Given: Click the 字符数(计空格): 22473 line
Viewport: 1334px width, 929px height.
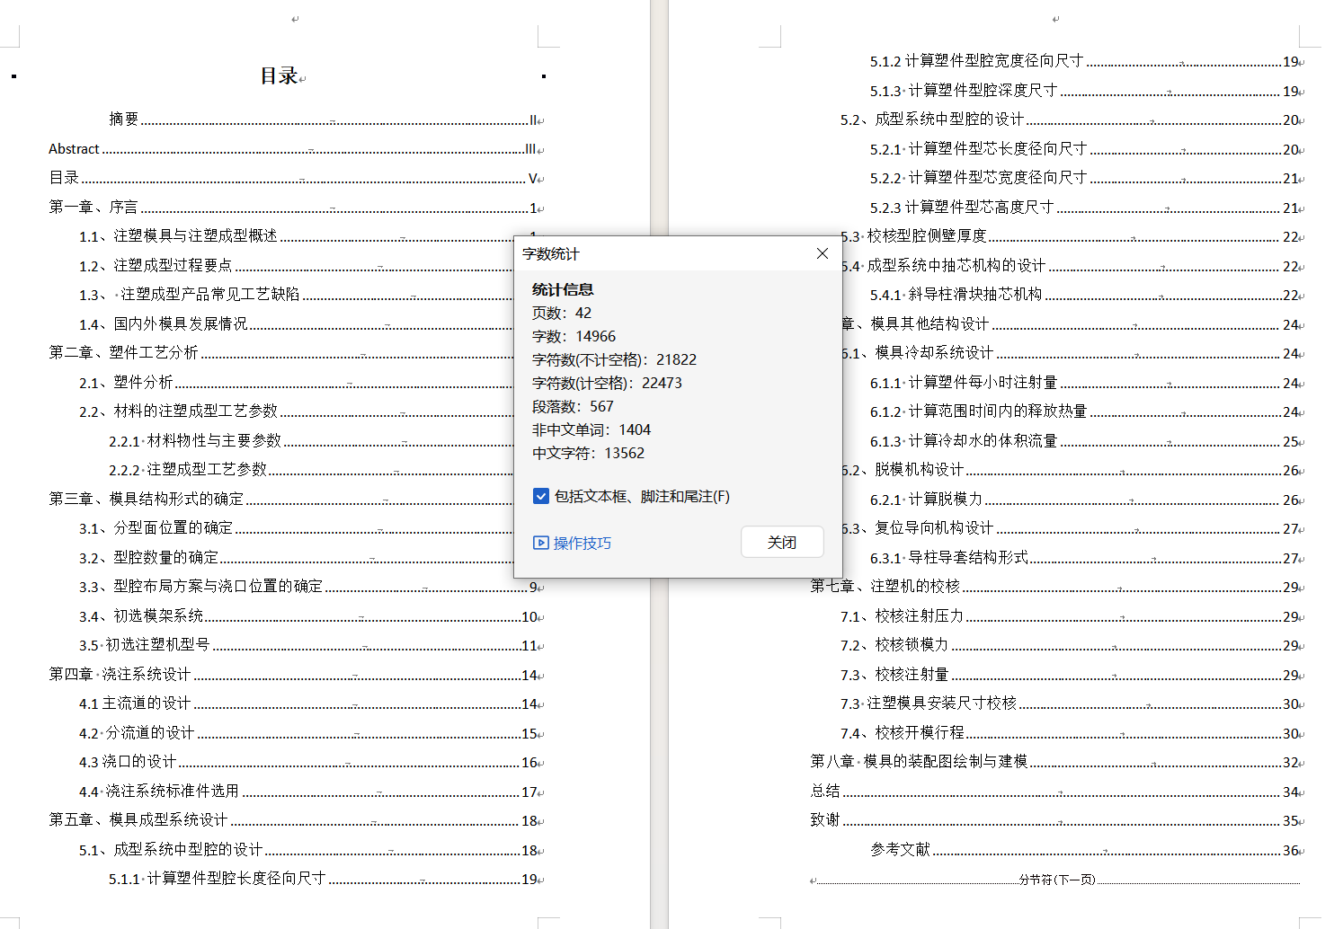Looking at the screenshot, I should 607,383.
